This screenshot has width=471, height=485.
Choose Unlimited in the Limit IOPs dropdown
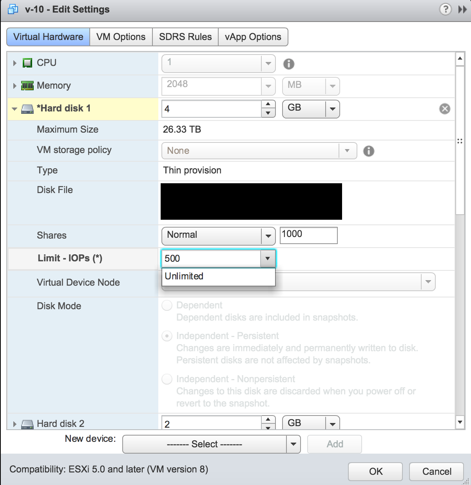[x=184, y=276]
